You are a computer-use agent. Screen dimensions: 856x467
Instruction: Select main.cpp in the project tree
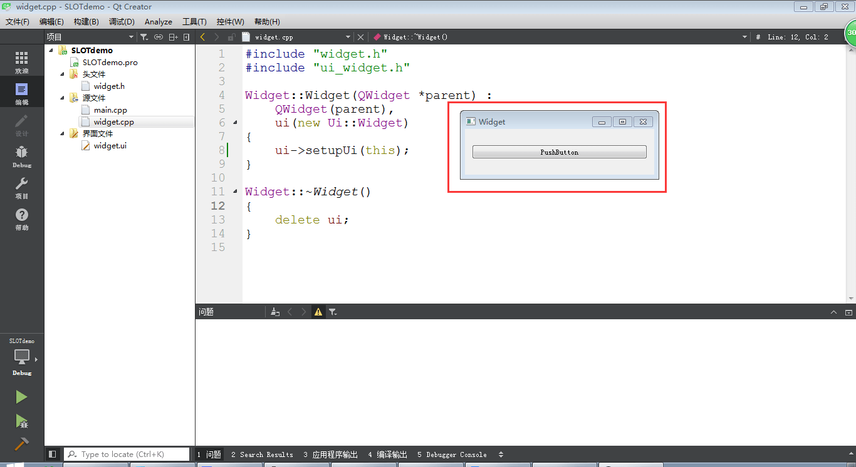click(x=110, y=110)
